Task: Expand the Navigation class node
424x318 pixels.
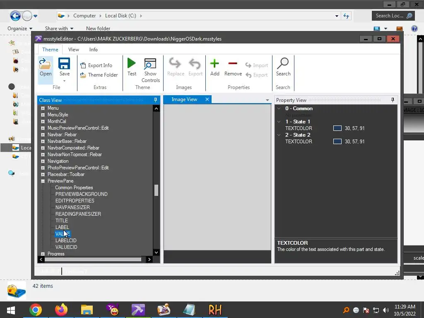Action: coord(43,161)
